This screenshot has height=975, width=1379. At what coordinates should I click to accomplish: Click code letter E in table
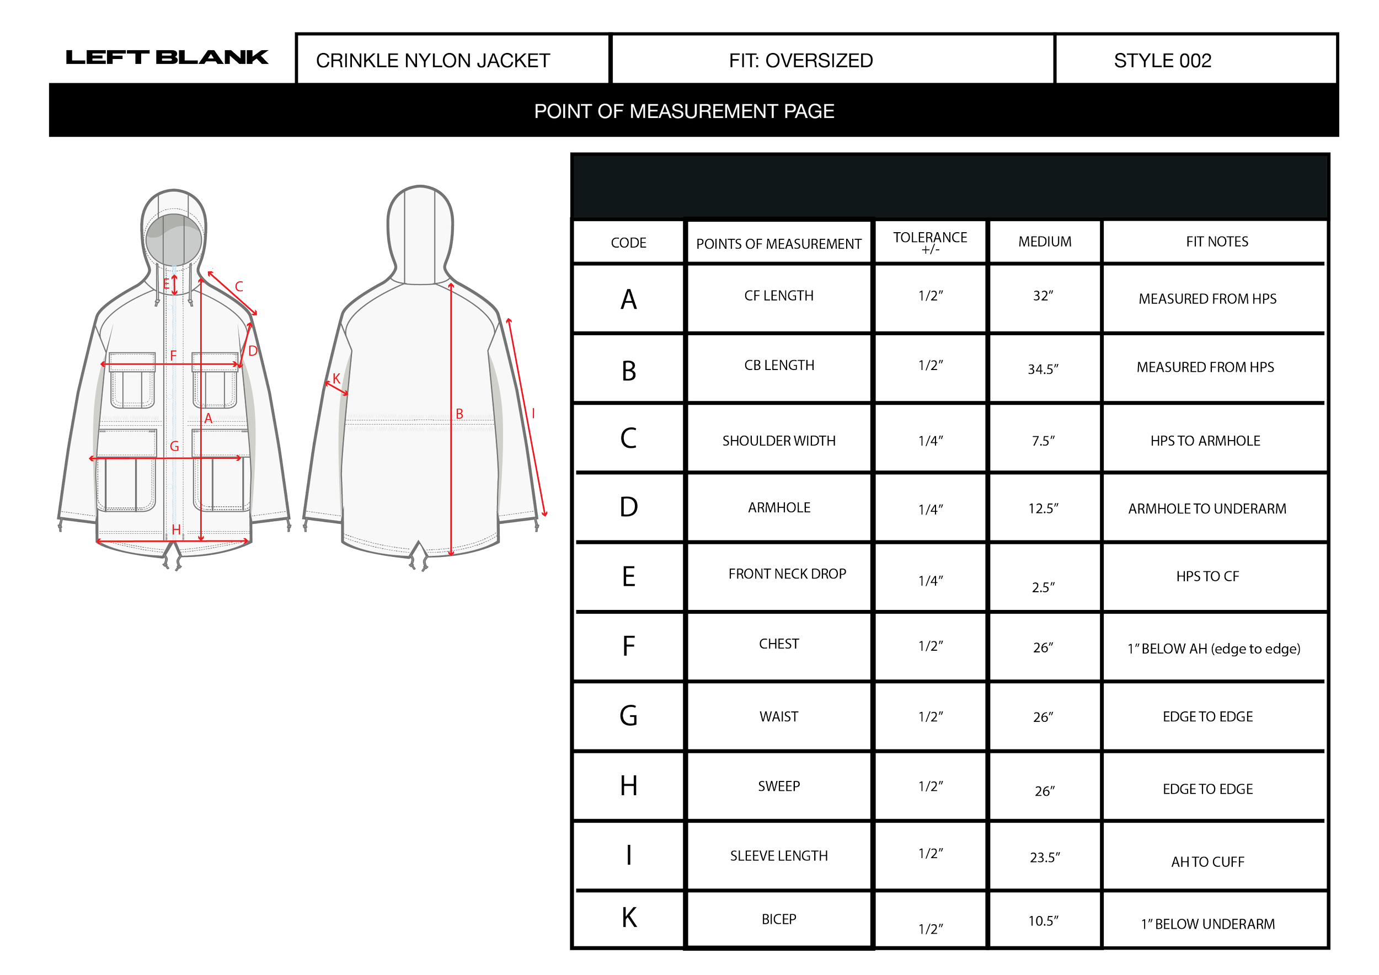(628, 576)
